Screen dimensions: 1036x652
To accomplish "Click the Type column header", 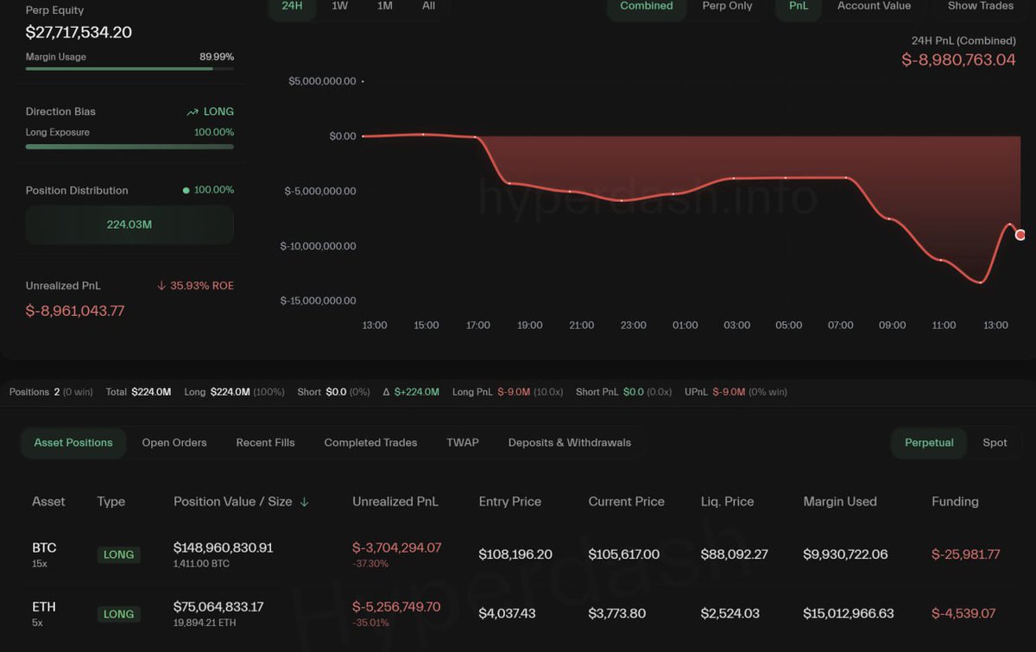I will pyautogui.click(x=111, y=502).
